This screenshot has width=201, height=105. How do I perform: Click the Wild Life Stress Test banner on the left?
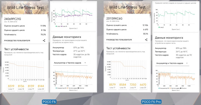coord(25,7)
